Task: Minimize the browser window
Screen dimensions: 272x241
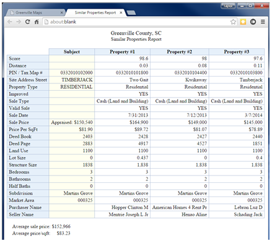Action: point(242,6)
